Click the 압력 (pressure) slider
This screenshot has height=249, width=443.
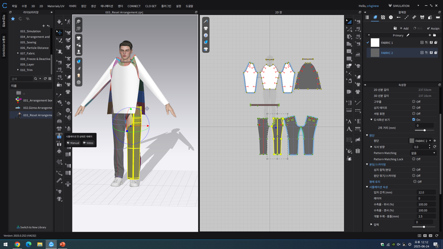424,227
